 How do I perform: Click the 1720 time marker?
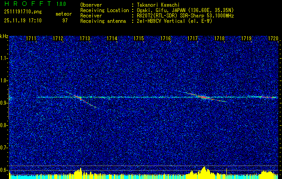click(x=273, y=38)
